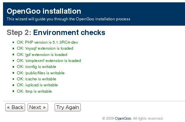Go back with the « Back button
This screenshot has width=185, height=122.
[x=15, y=107]
